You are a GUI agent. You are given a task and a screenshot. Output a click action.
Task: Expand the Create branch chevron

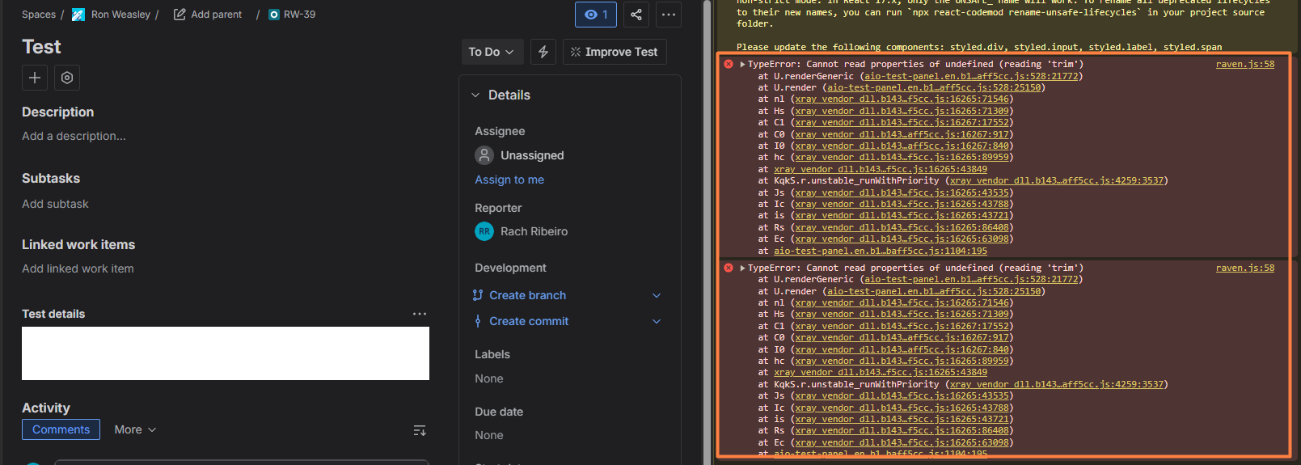657,296
